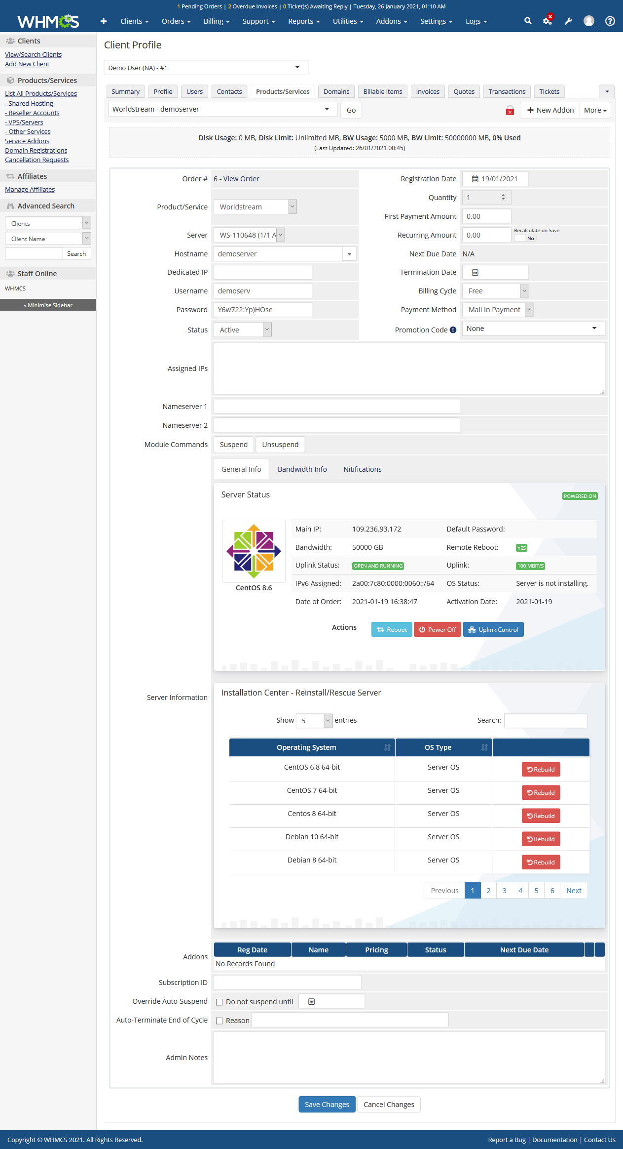Switch to the Bandwidth Info tab
Screen dimensions: 623x1149
[302, 469]
